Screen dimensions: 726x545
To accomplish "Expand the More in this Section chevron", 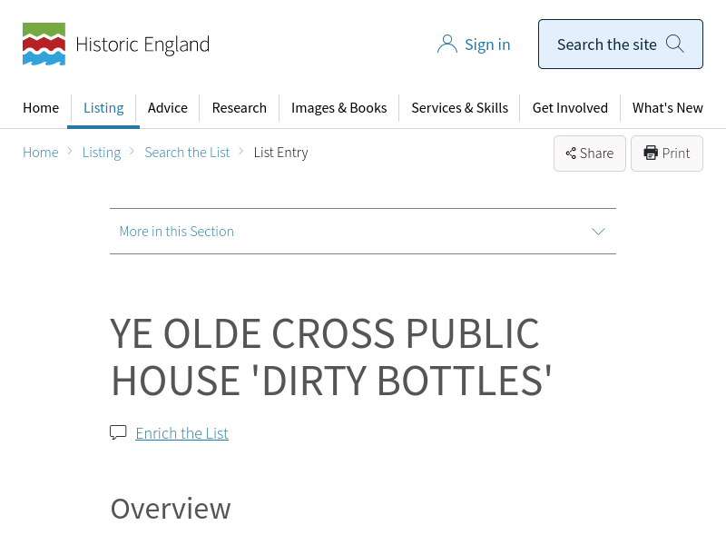I will tap(598, 232).
